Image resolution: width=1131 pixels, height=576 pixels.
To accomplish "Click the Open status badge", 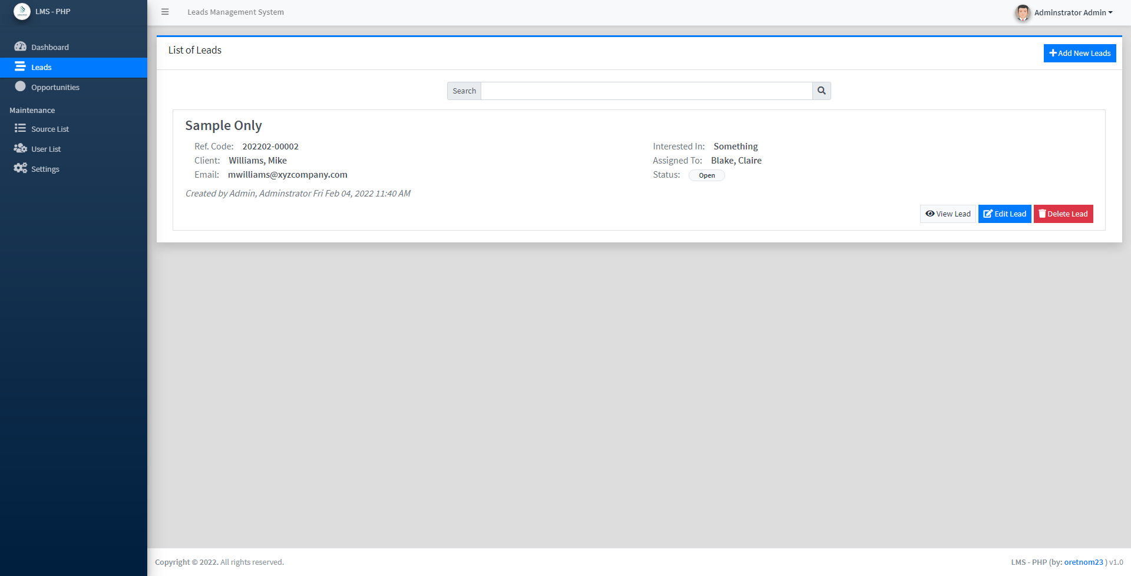I will (707, 175).
